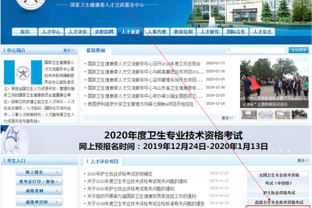Open the news item dated 2020-01-16
Image resolution: width=312 pixels, height=208 pixels.
(x=146, y=72)
